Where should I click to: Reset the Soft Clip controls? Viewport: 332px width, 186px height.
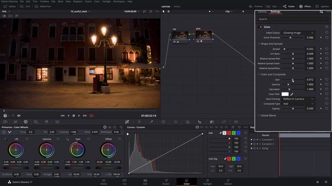(245, 159)
